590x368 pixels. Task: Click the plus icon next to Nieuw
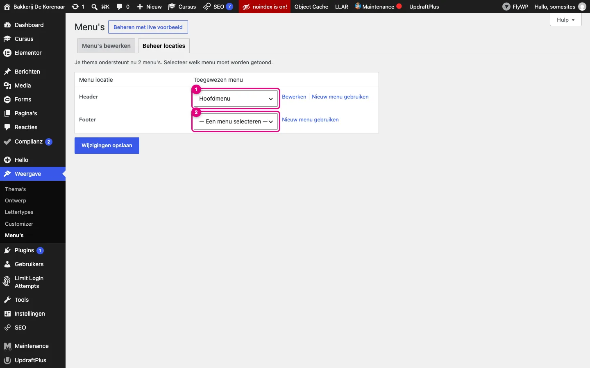point(140,7)
